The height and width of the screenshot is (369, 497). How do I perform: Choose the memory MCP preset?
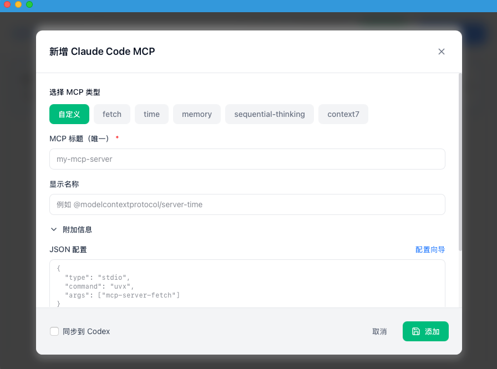196,114
